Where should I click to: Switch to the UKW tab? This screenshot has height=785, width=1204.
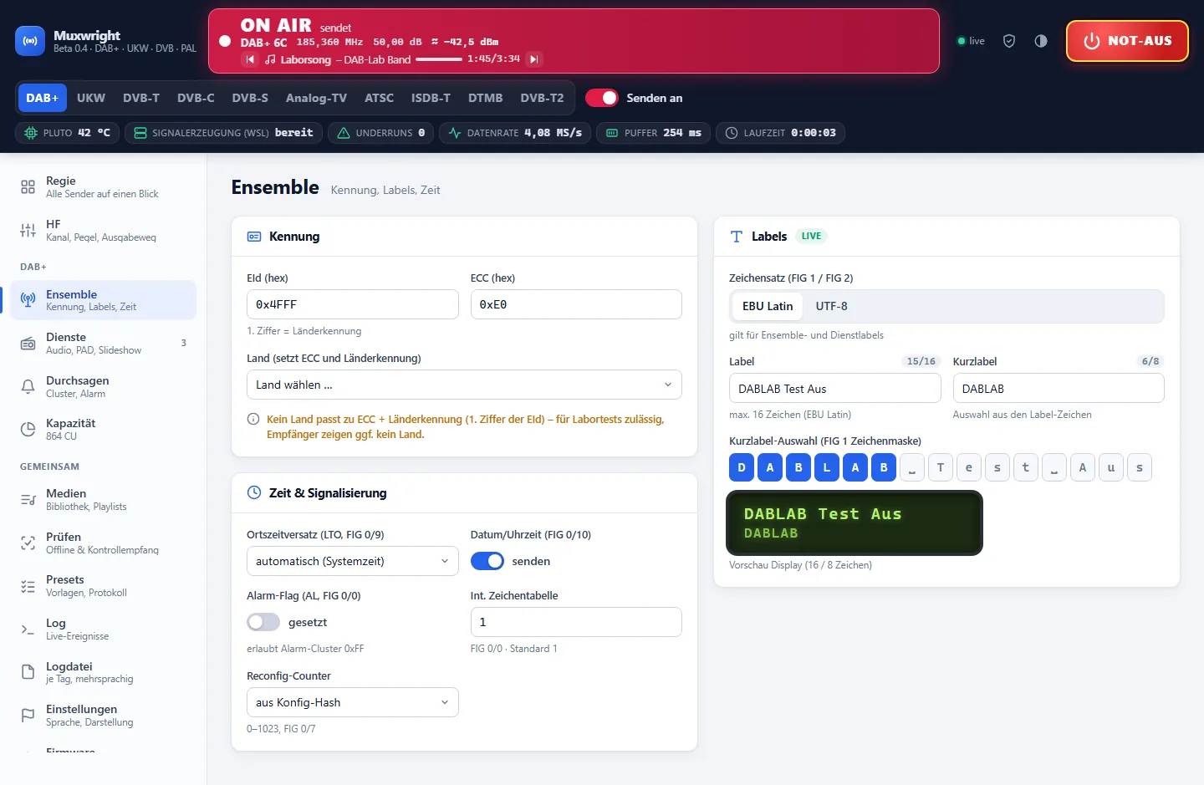tap(91, 98)
